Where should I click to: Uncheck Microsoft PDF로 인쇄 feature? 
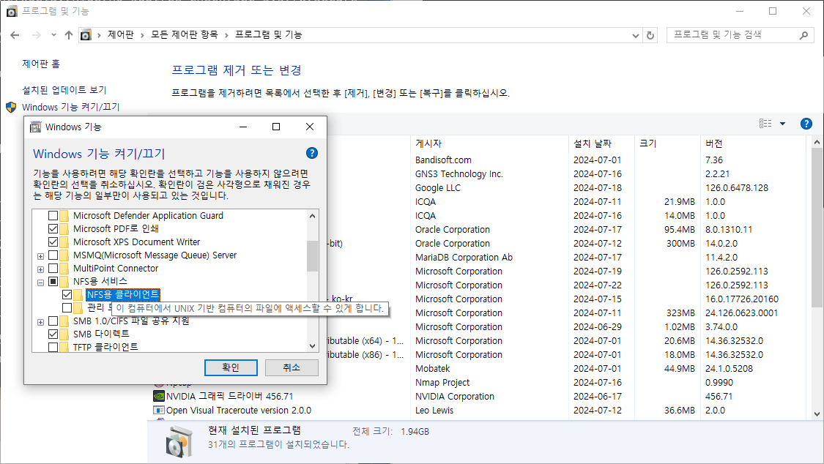tap(53, 229)
